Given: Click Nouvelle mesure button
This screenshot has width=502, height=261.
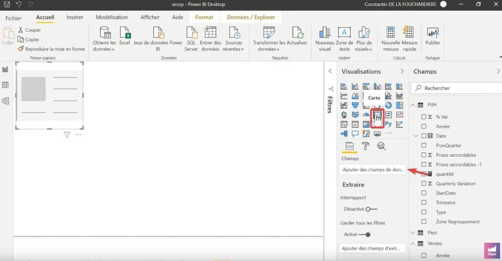Looking at the screenshot, I should (390, 39).
